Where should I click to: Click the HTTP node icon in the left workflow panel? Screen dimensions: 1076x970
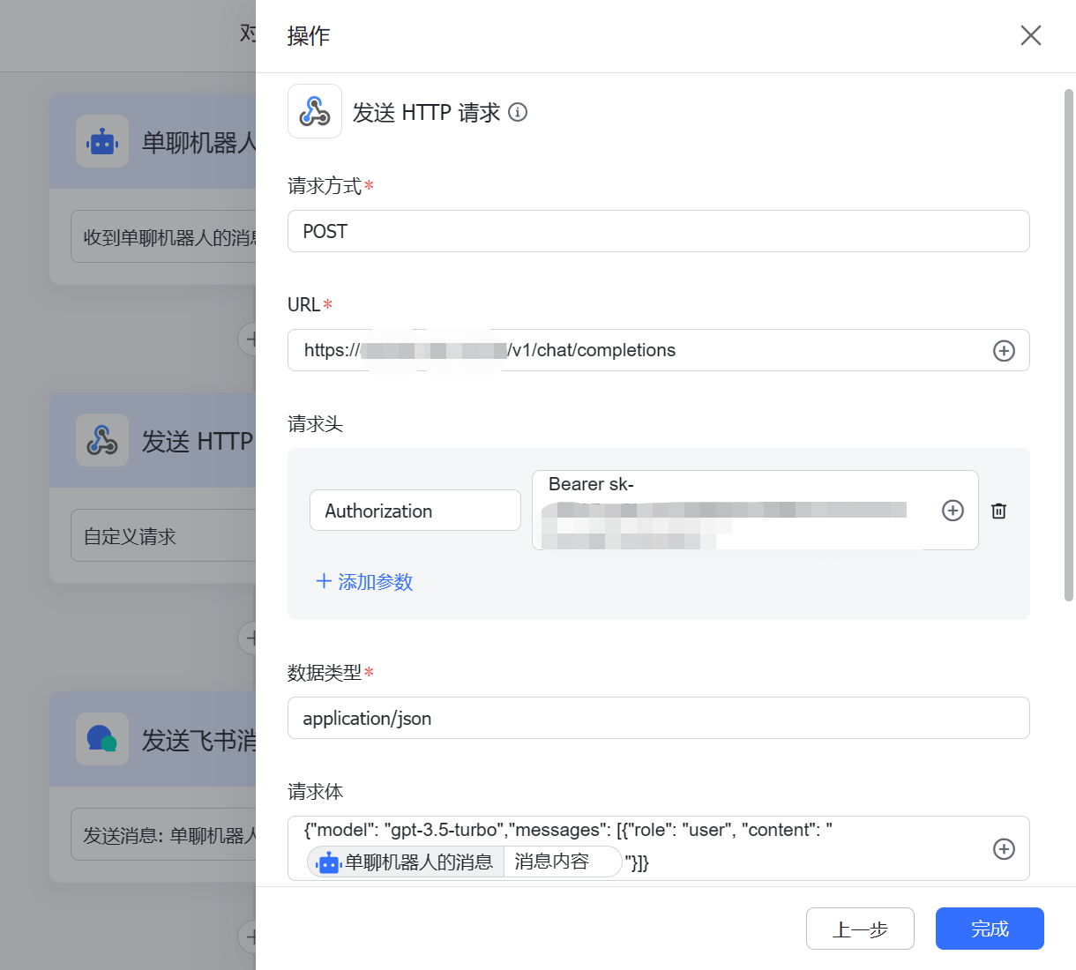coord(103,440)
